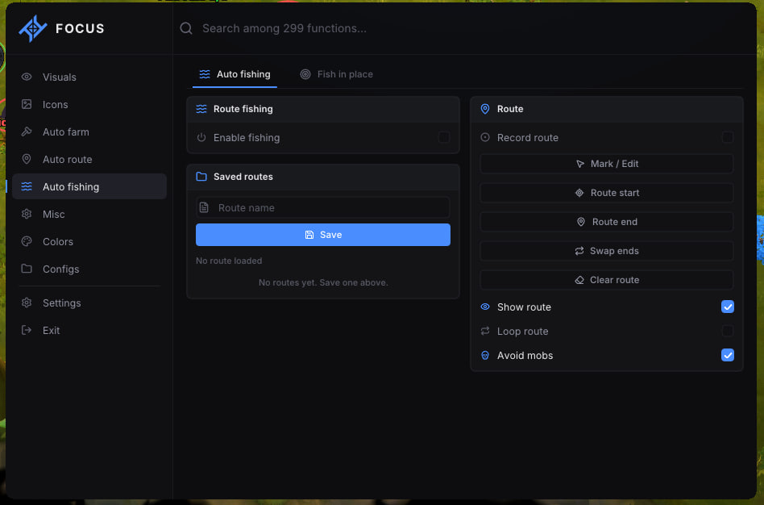Click the search magnifier icon
This screenshot has height=505, width=764.
(x=186, y=28)
